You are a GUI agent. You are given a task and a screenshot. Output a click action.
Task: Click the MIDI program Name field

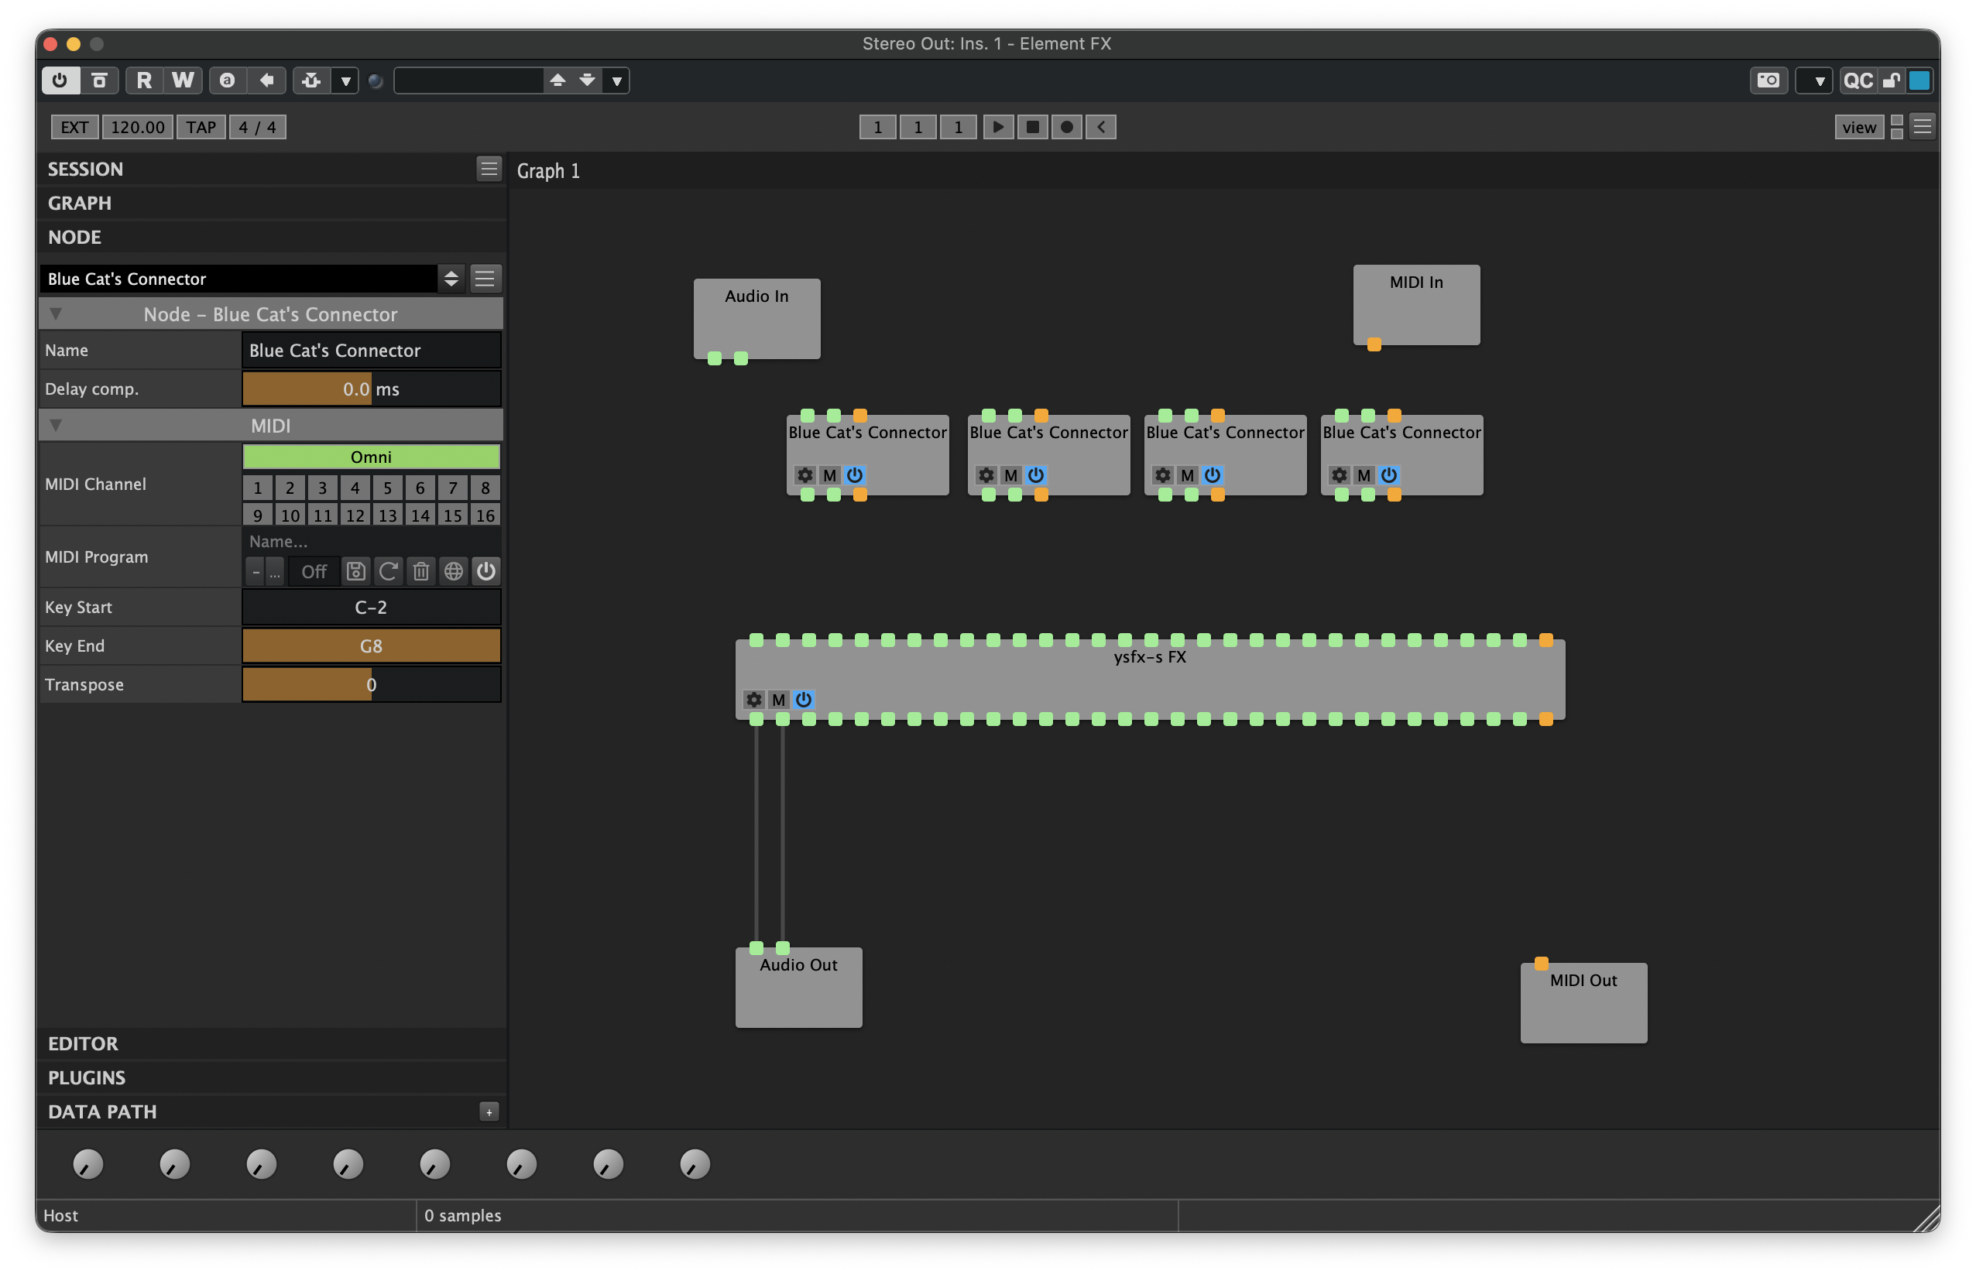point(372,541)
